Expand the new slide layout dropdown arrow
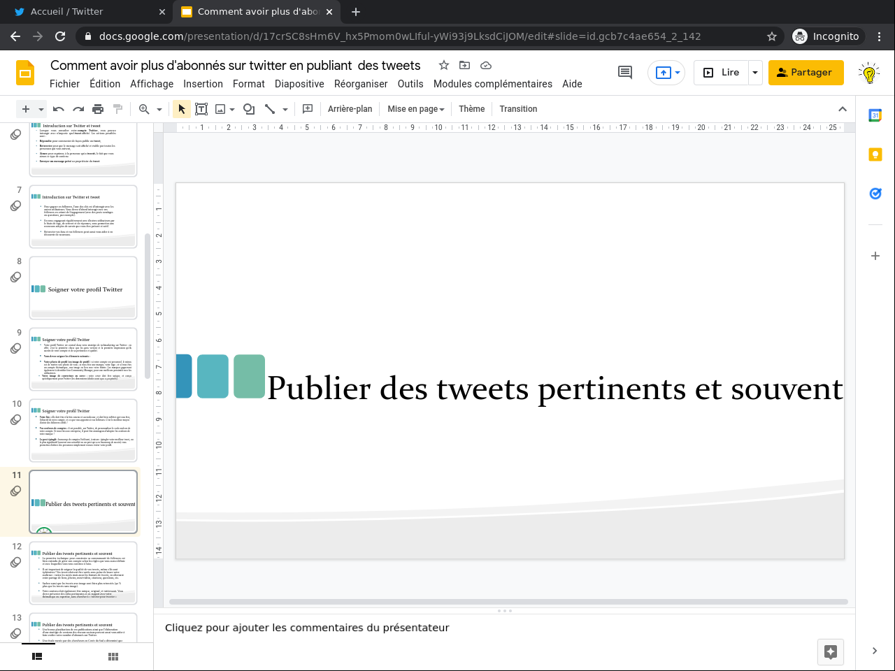895x671 pixels. 41,110
